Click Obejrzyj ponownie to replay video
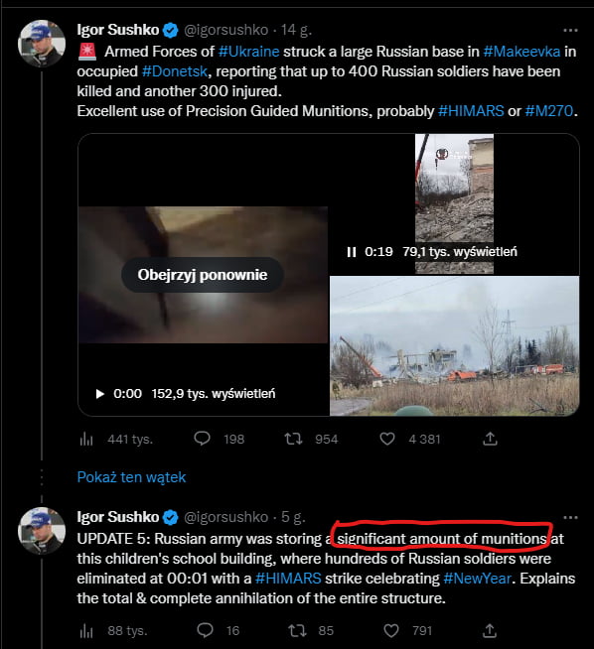Image resolution: width=594 pixels, height=649 pixels. (203, 275)
